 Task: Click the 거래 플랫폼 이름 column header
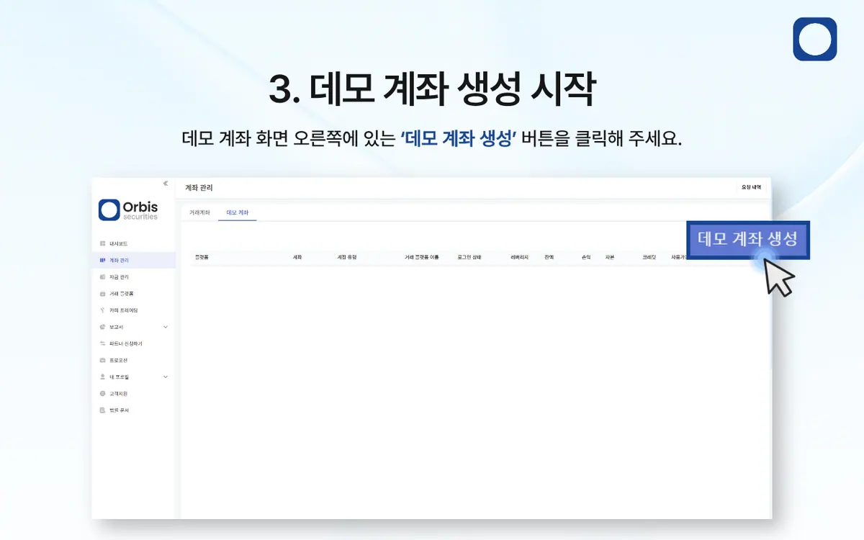point(422,257)
